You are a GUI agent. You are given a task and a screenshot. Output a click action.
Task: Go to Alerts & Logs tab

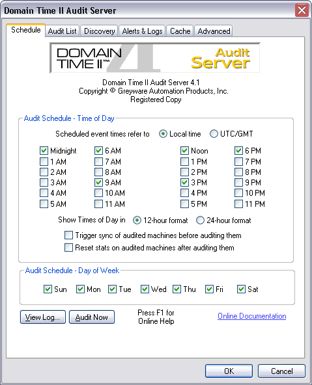tap(142, 31)
